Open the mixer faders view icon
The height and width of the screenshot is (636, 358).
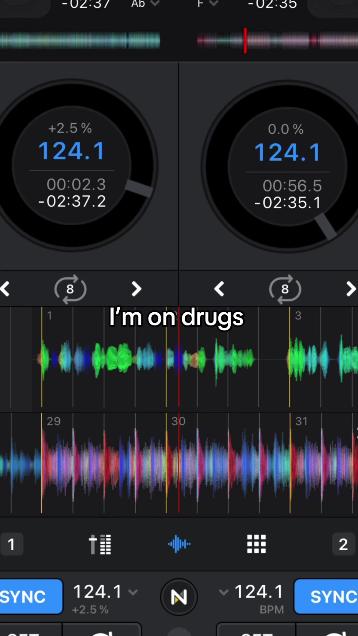pos(100,544)
